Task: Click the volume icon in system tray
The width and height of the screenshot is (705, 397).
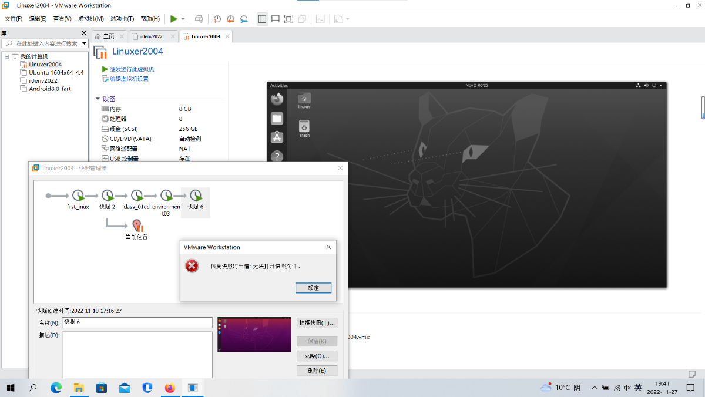Action: tap(627, 388)
